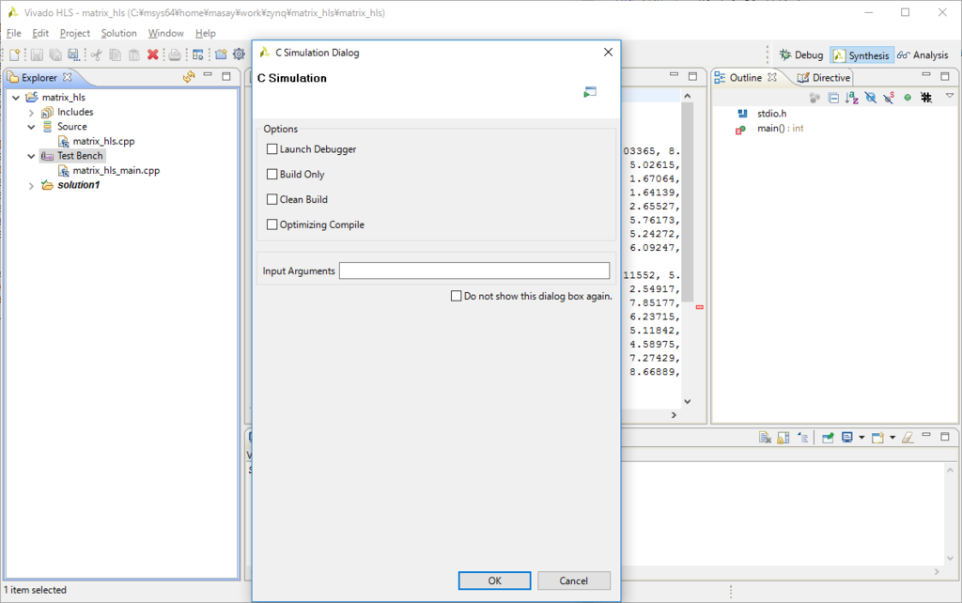Maximize the Explorer panel
The width and height of the screenshot is (962, 603).
coord(226,77)
